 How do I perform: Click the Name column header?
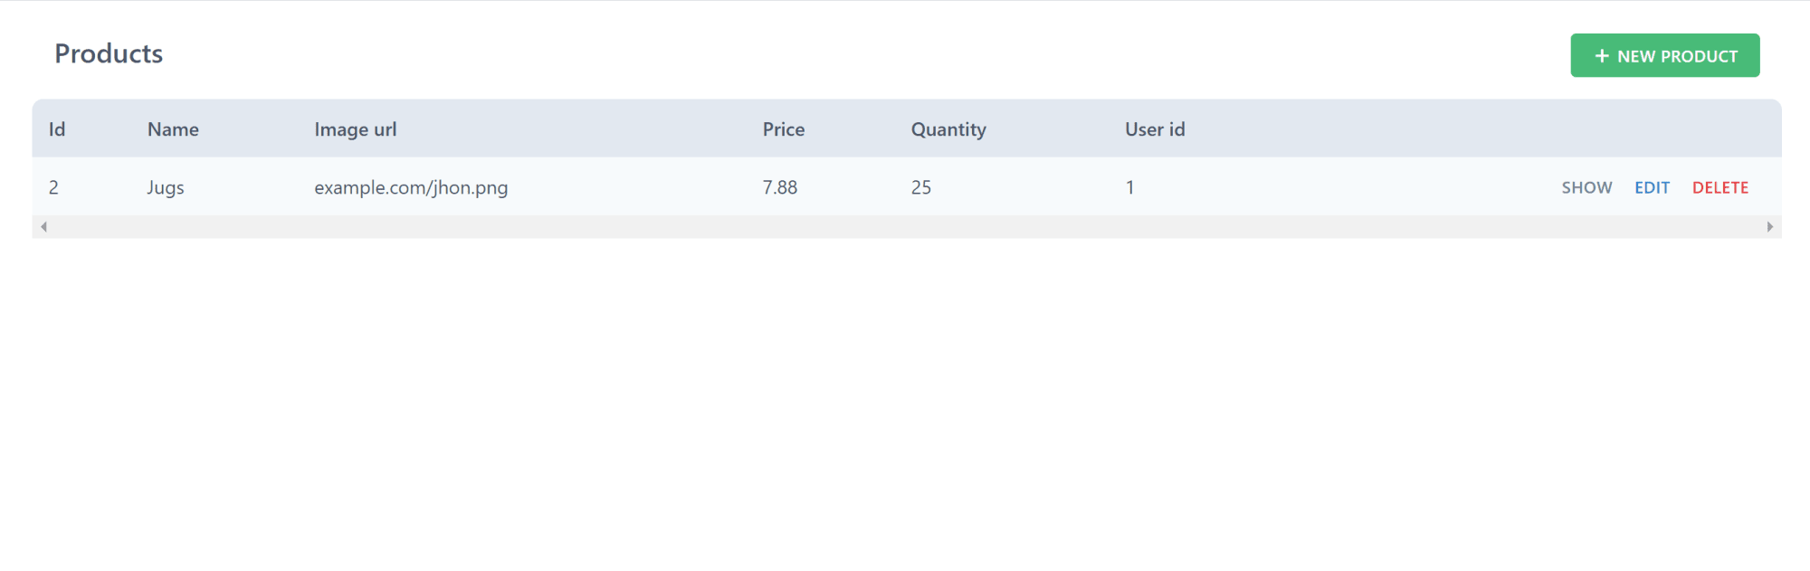coord(173,129)
